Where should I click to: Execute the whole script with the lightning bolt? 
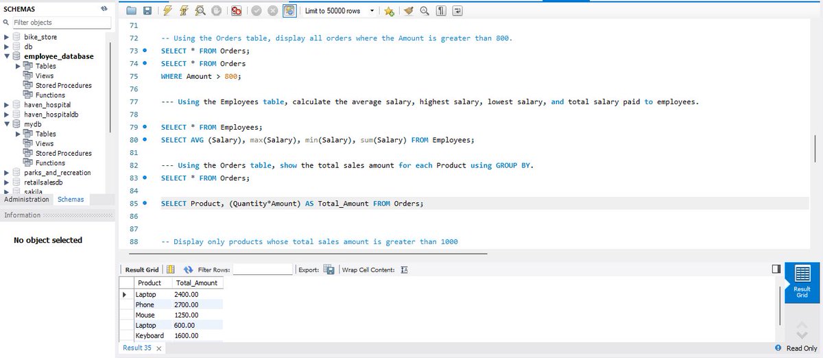[167, 11]
